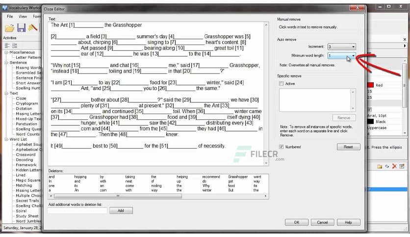Screen dimensions: 410x237
Task: Click the additional deletion words input field
Action: [x=77, y=211]
